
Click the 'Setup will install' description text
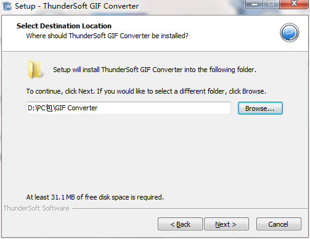(x=155, y=70)
